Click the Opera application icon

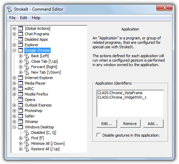[21, 100]
